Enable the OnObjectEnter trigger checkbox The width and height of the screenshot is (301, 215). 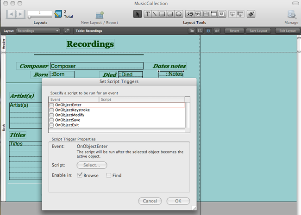click(x=51, y=105)
